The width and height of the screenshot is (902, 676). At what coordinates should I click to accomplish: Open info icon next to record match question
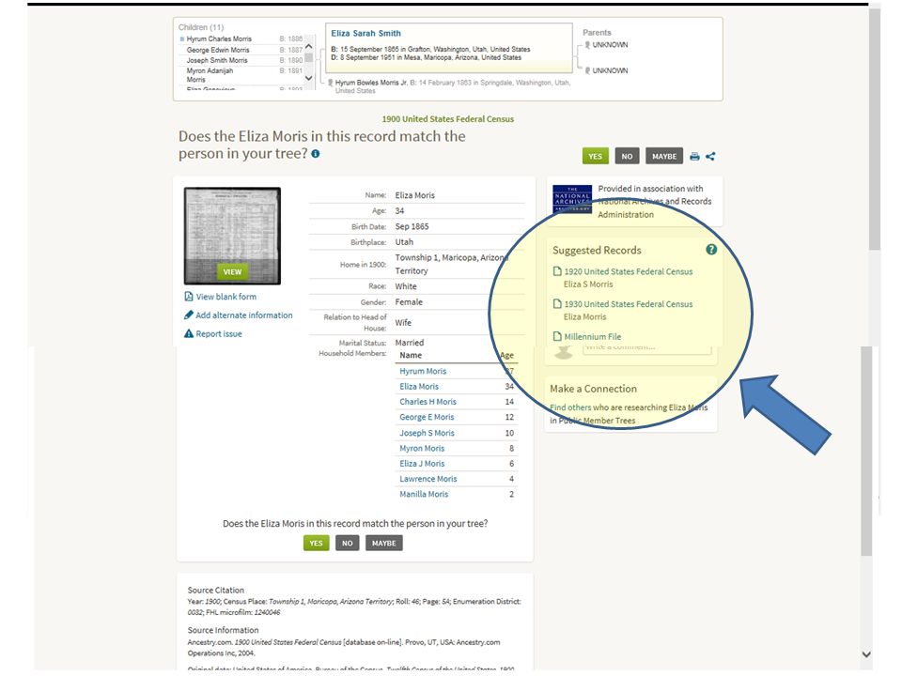click(316, 153)
